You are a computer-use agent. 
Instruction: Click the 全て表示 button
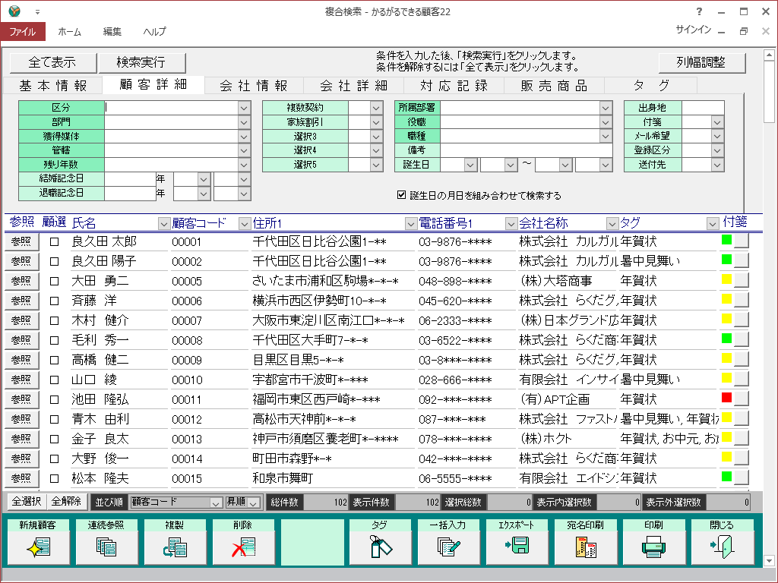52,62
